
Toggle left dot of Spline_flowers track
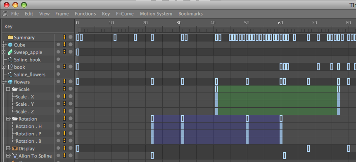58,74
